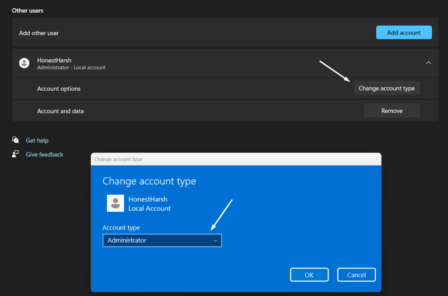Click the Get help icon
Screen dimensions: 448x296
[16, 140]
